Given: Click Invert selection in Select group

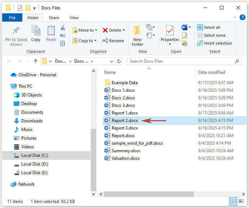Looking at the screenshot, I should pos(214,43).
